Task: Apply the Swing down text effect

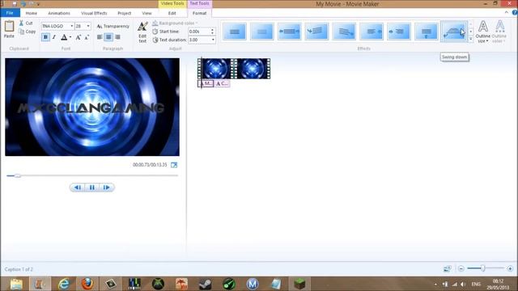Action: point(453,32)
